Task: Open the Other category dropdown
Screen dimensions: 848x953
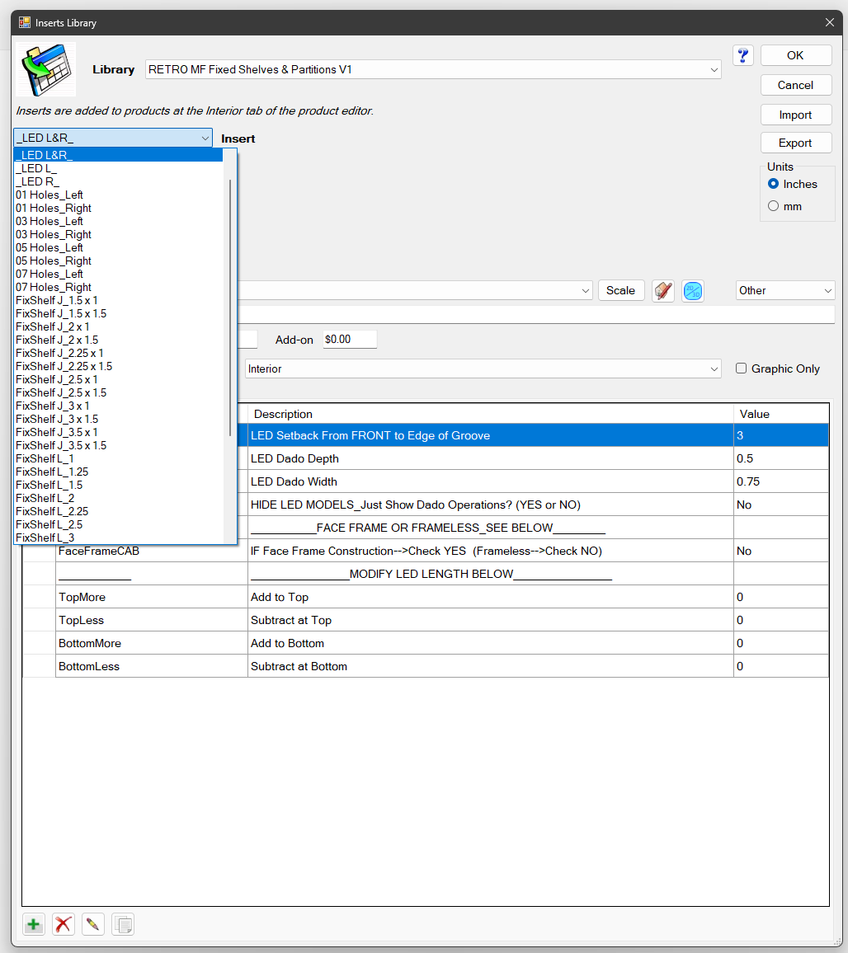Action: 827,290
